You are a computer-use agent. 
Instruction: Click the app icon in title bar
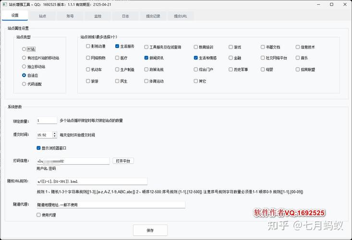(x=4, y=4)
